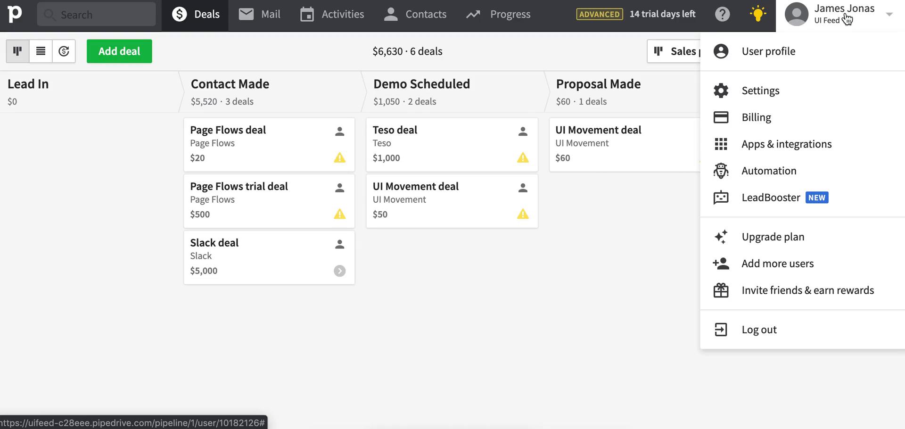
Task: Open the Deals tab
Action: pos(196,15)
